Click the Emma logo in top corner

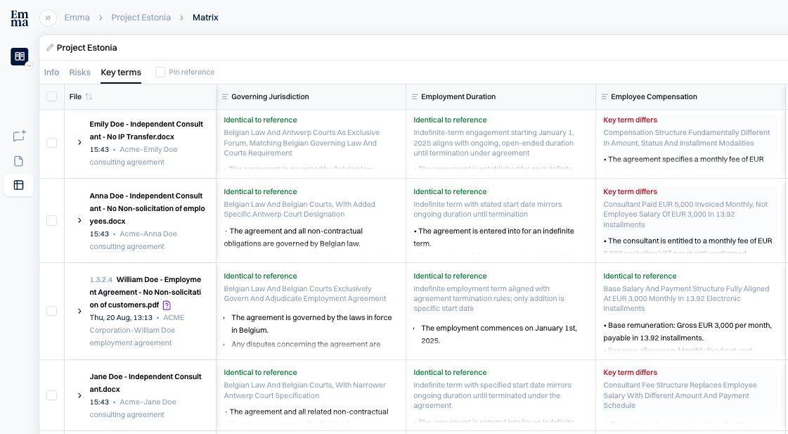(19, 18)
